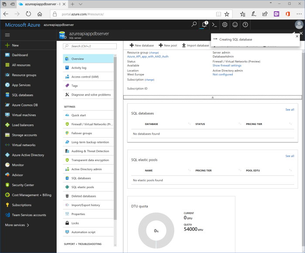Open Firewall / Virtual Networks settings
Image resolution: width=305 pixels, height=253 pixels.
click(x=88, y=124)
